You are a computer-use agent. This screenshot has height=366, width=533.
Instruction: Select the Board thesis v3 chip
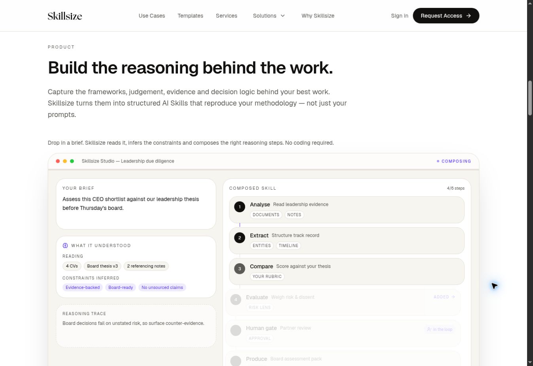(102, 266)
